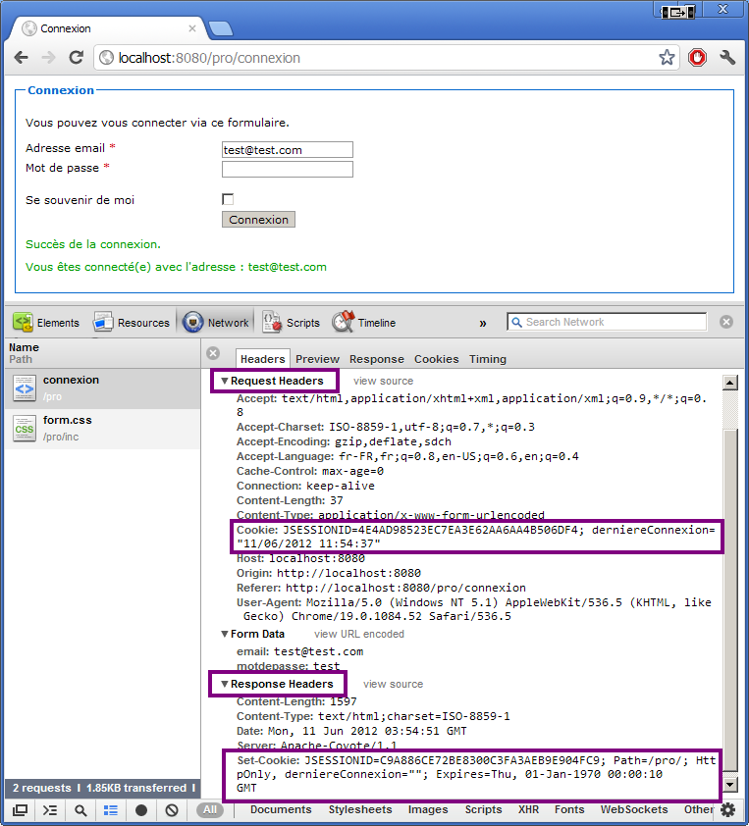This screenshot has width=749, height=826.
Task: Open the Timeline panel in DevTools
Action: [x=364, y=323]
